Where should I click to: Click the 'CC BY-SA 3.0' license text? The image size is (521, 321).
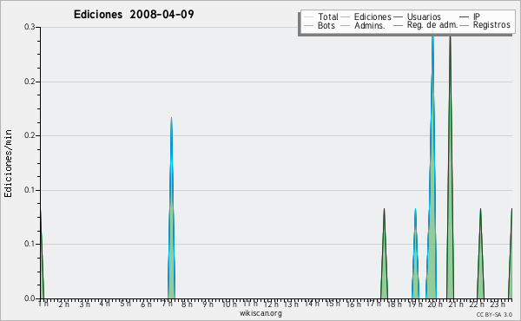[494, 314]
